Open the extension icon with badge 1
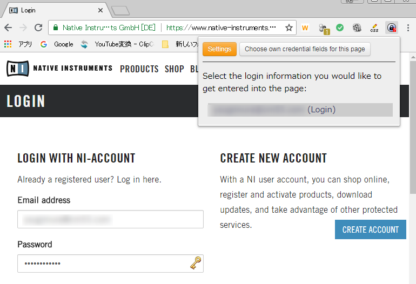 (324, 29)
